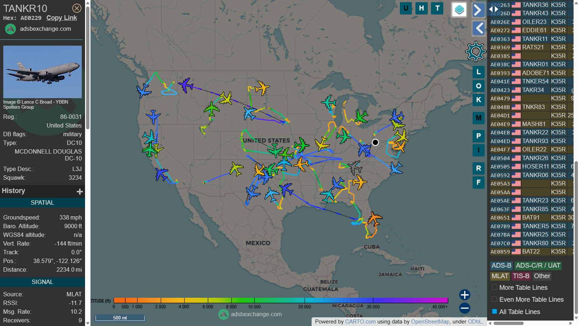The width and height of the screenshot is (579, 326).
Task: Toggle the K map option button
Action: click(478, 100)
